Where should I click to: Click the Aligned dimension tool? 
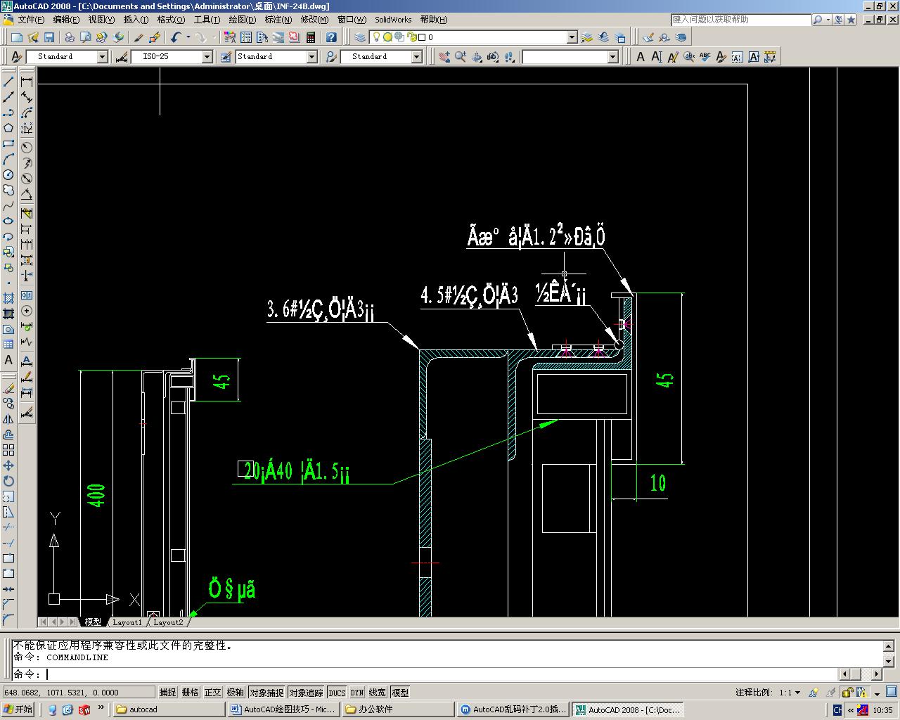(27, 97)
